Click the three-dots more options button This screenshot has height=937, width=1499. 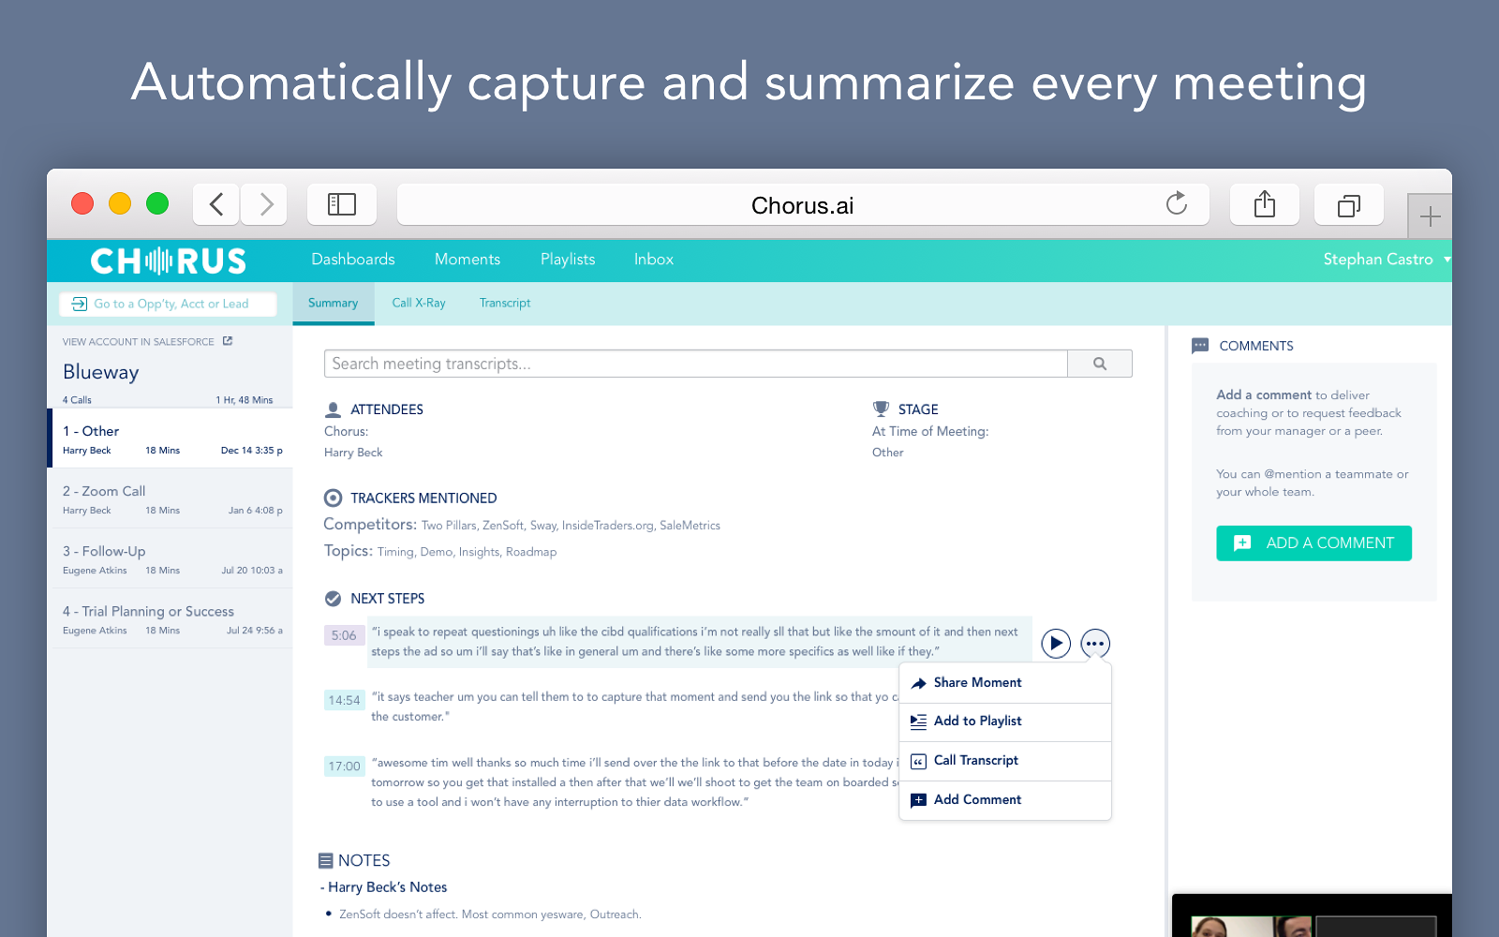click(1095, 643)
